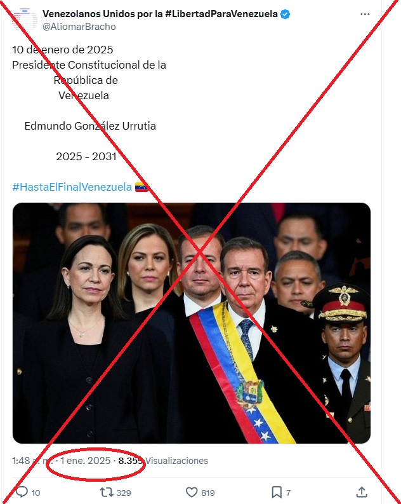
Task: Select the tweet text "Edmundo González Urrutia"
Action: click(90, 126)
